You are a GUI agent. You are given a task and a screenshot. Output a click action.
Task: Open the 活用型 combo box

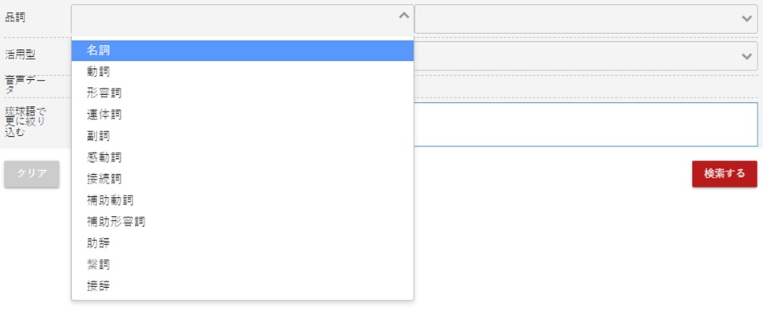click(x=586, y=56)
